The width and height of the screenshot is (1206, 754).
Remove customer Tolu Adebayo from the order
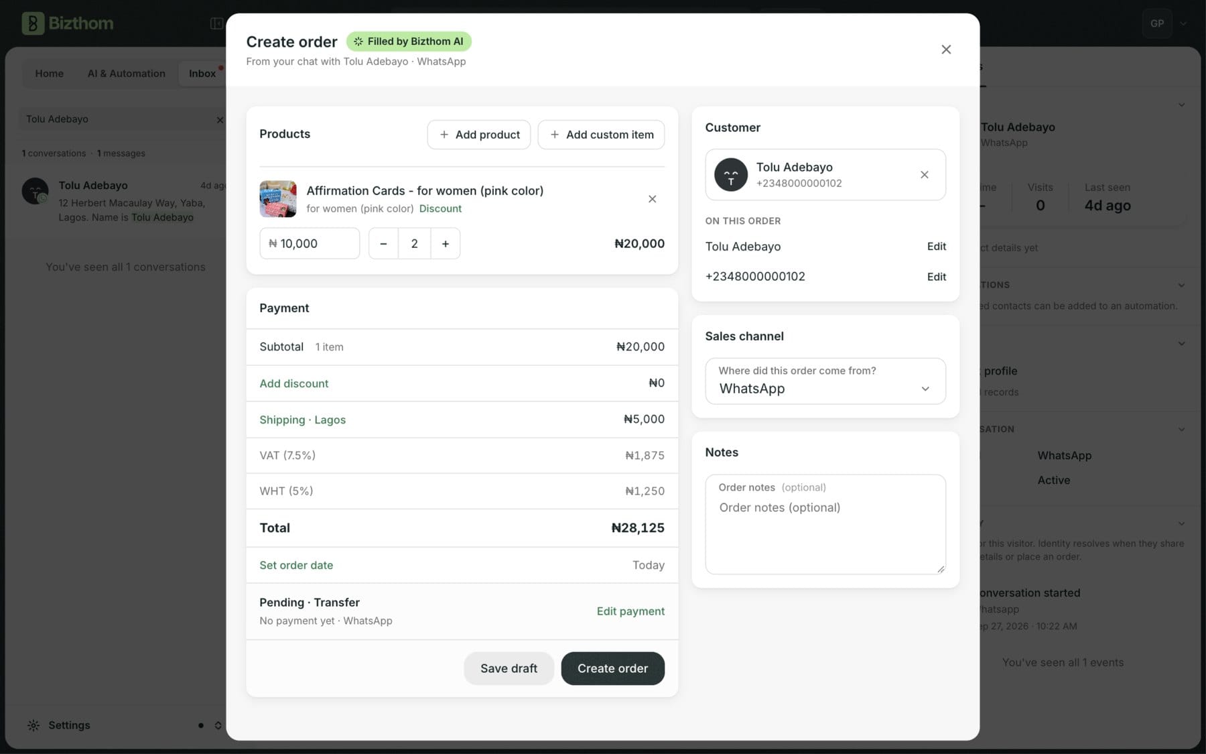pos(924,175)
